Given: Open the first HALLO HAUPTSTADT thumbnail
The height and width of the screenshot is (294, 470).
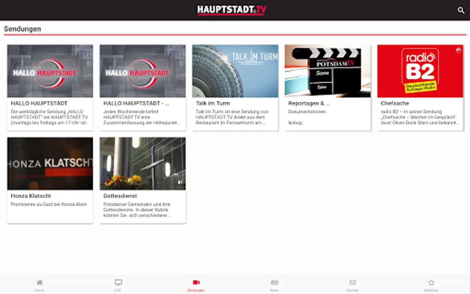Looking at the screenshot, I should (50, 71).
